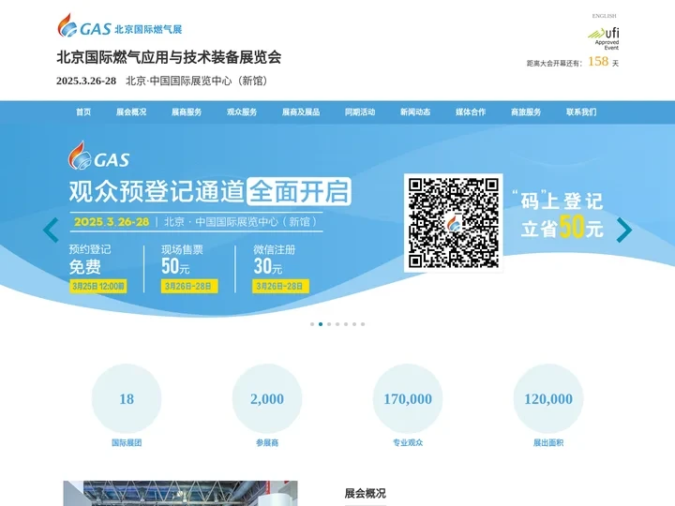Viewport: 675px width, 506px height.
Task: Select the third carousel dot
Action: [x=329, y=324]
